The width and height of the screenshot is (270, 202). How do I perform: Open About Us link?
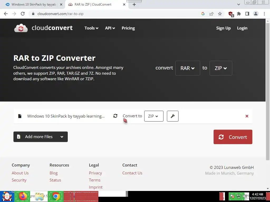tap(20, 173)
